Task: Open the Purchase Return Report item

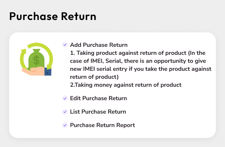Action: (x=102, y=125)
